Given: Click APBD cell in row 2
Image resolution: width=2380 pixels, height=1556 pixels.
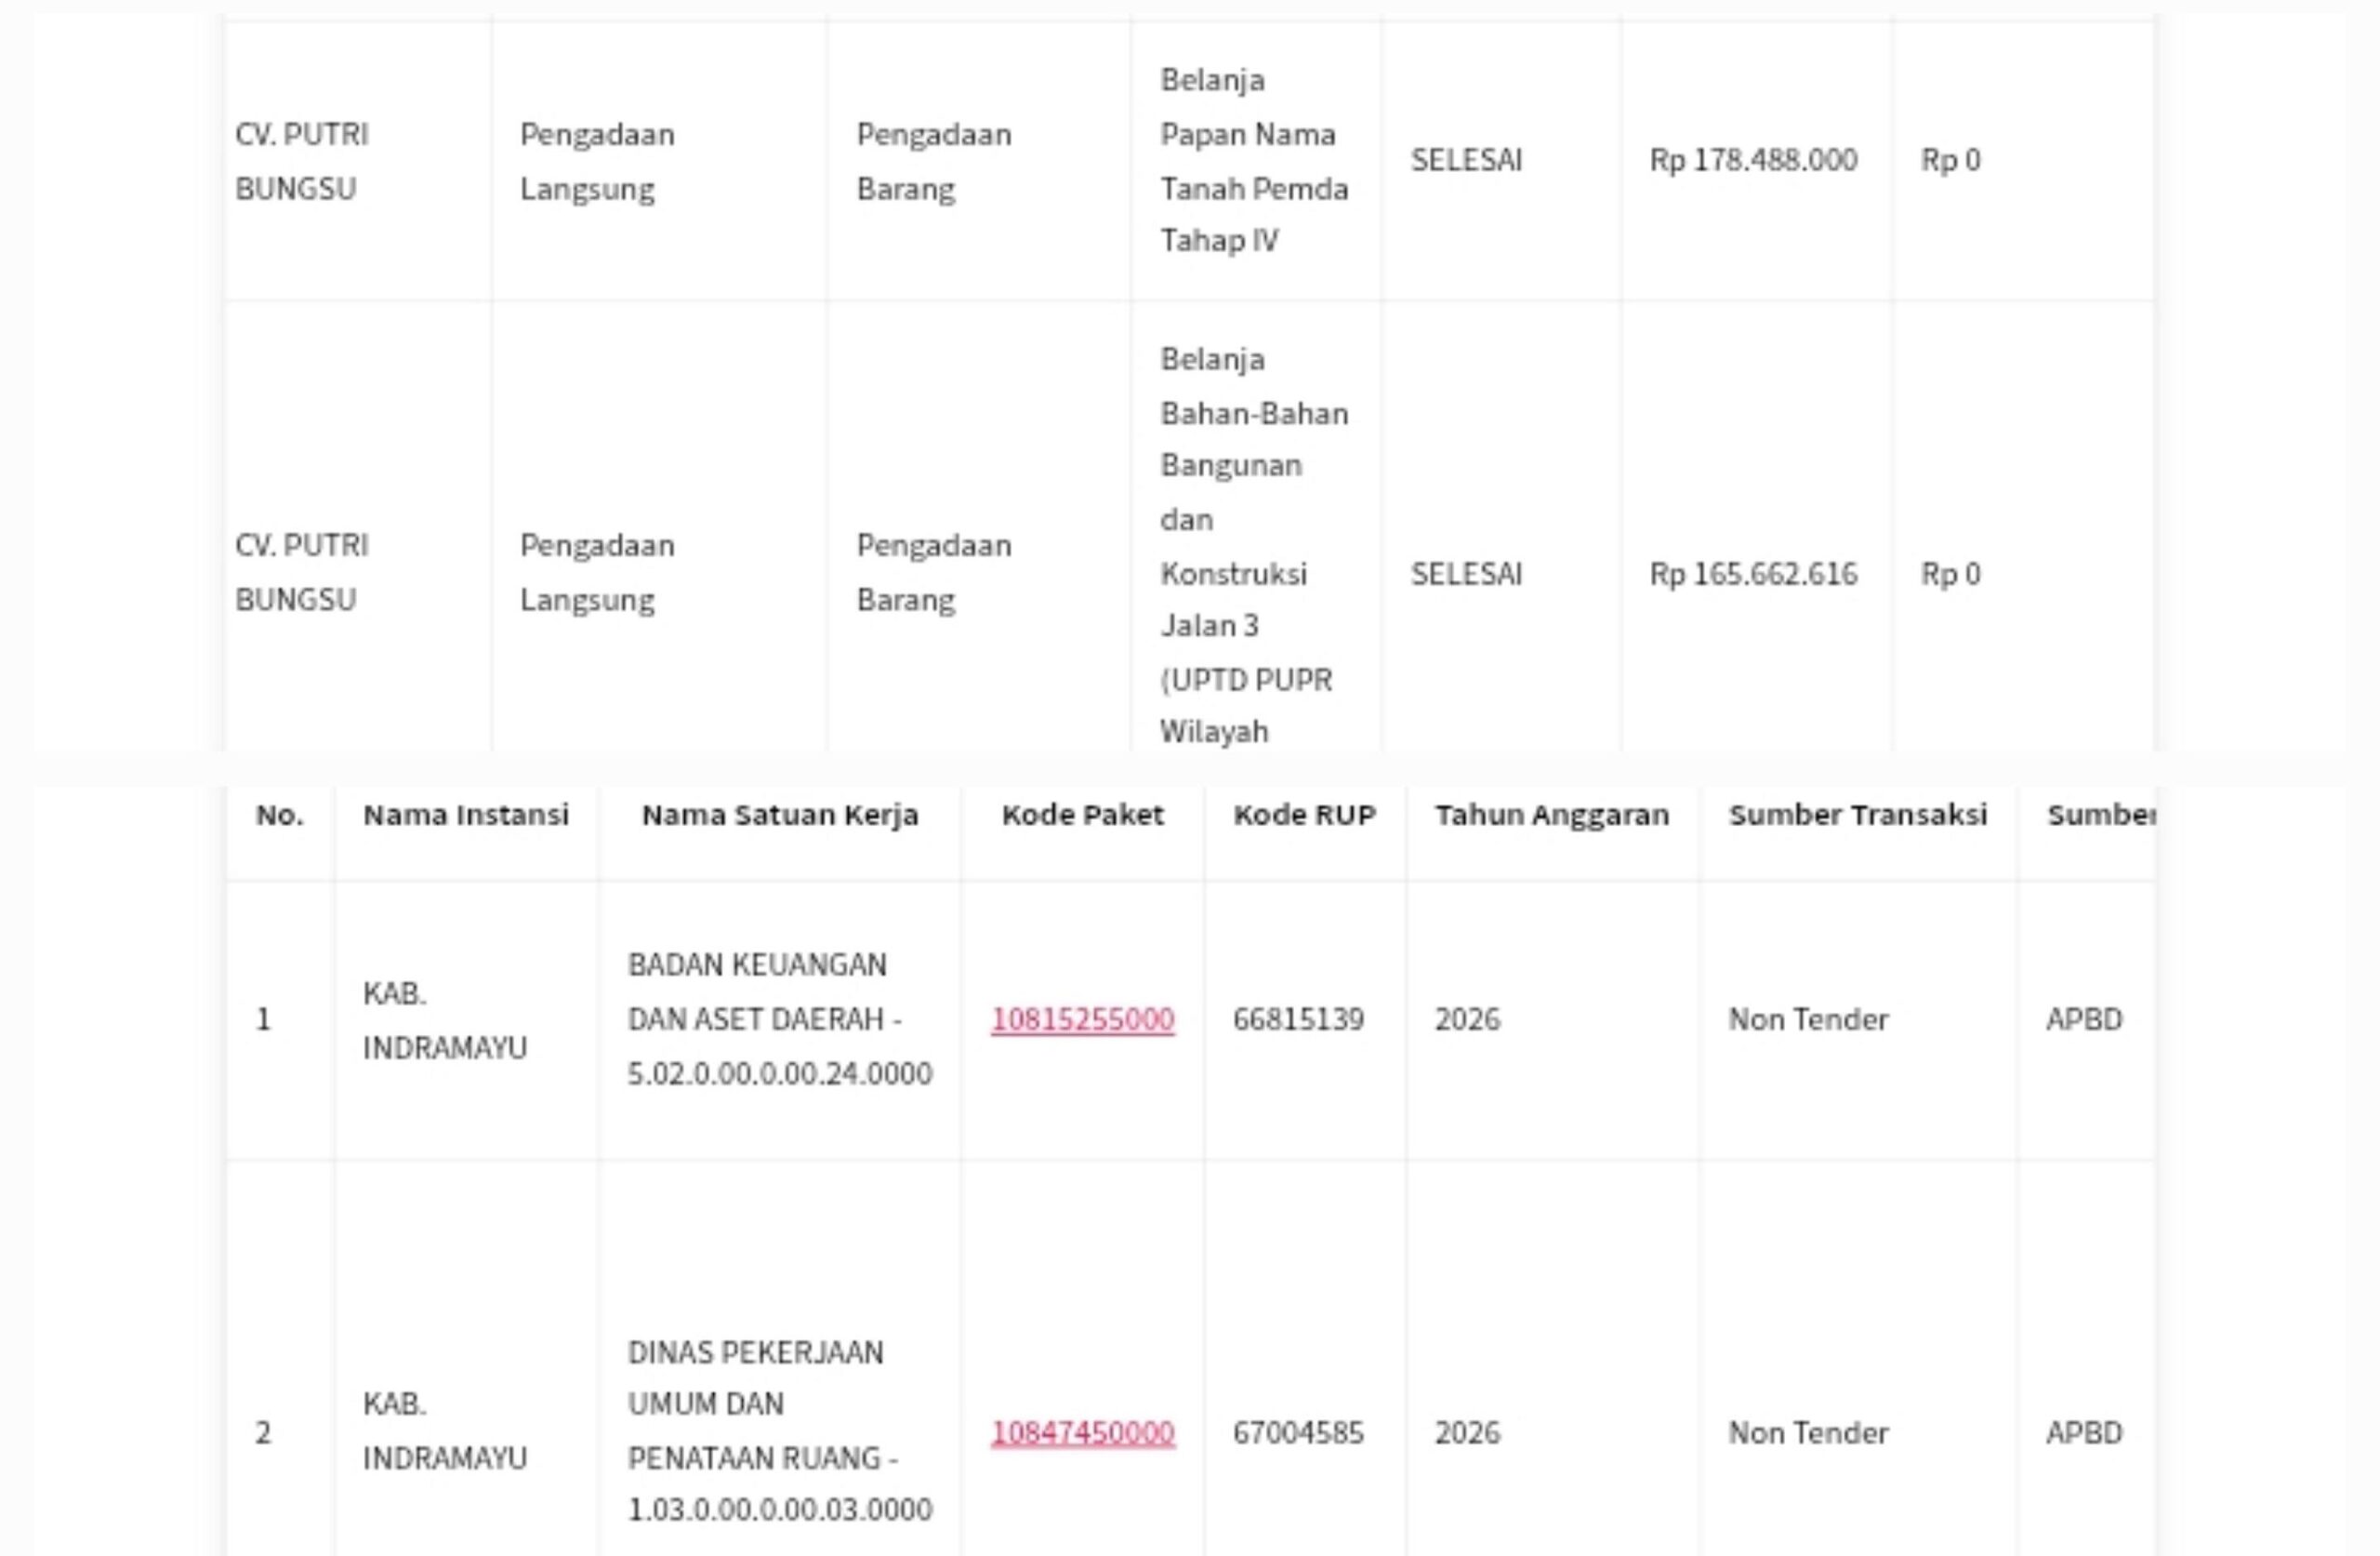Looking at the screenshot, I should click(x=2084, y=1432).
